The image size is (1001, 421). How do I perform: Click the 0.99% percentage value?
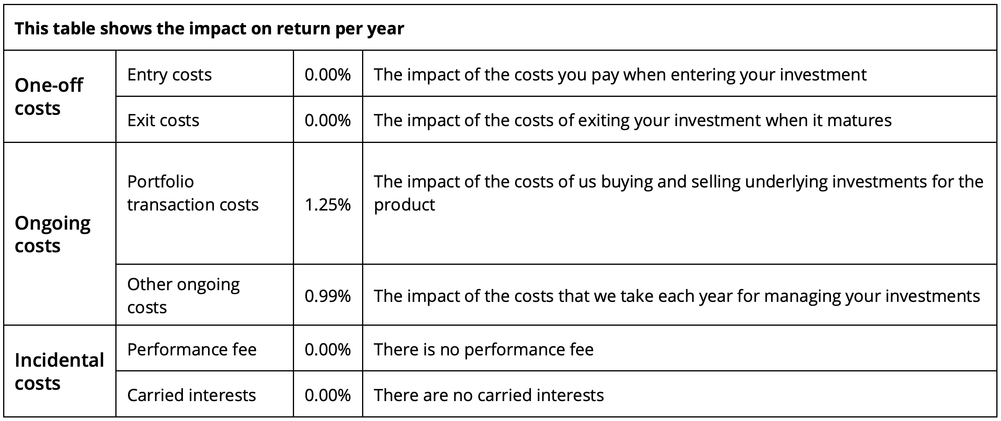328,296
